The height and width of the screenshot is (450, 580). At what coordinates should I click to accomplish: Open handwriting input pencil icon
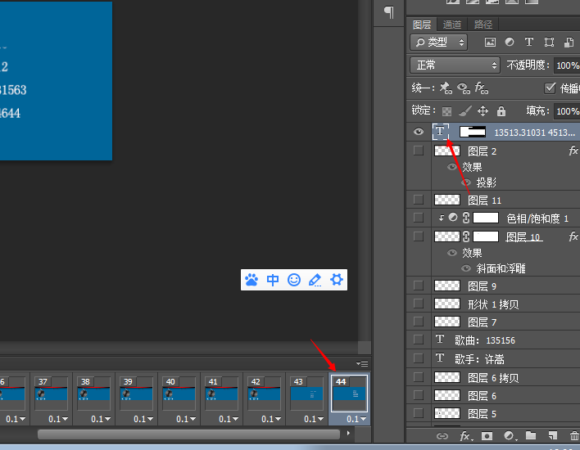(x=315, y=280)
